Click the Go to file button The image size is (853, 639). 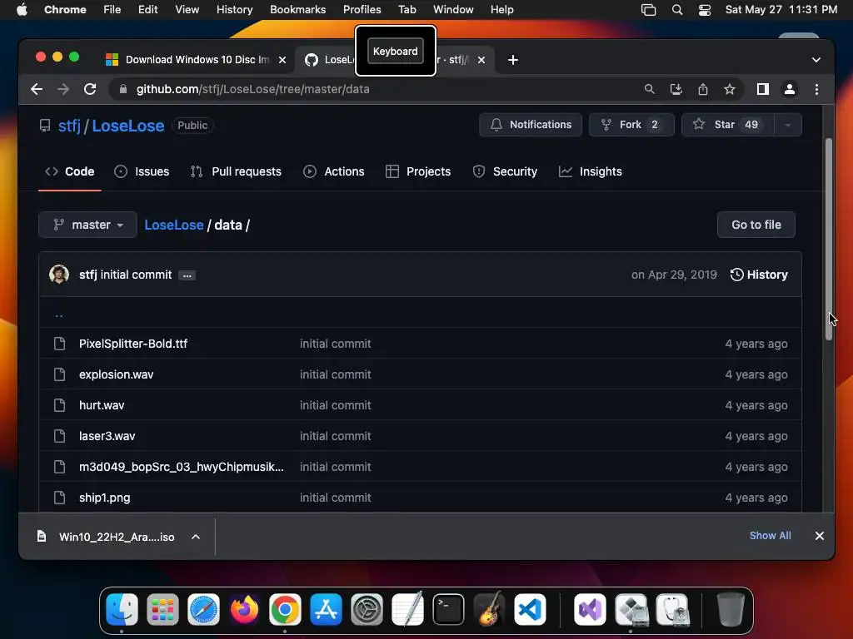(x=756, y=225)
